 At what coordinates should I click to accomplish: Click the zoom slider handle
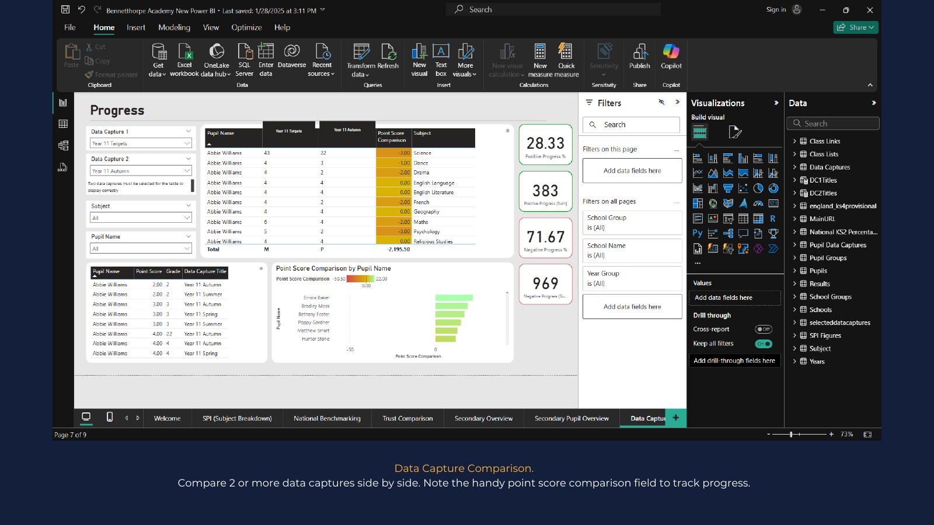point(791,434)
